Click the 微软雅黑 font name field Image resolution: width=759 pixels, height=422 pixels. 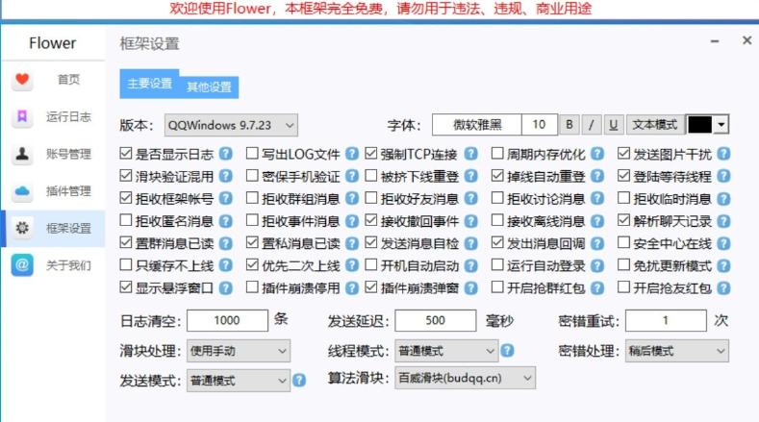pyautogui.click(x=477, y=125)
